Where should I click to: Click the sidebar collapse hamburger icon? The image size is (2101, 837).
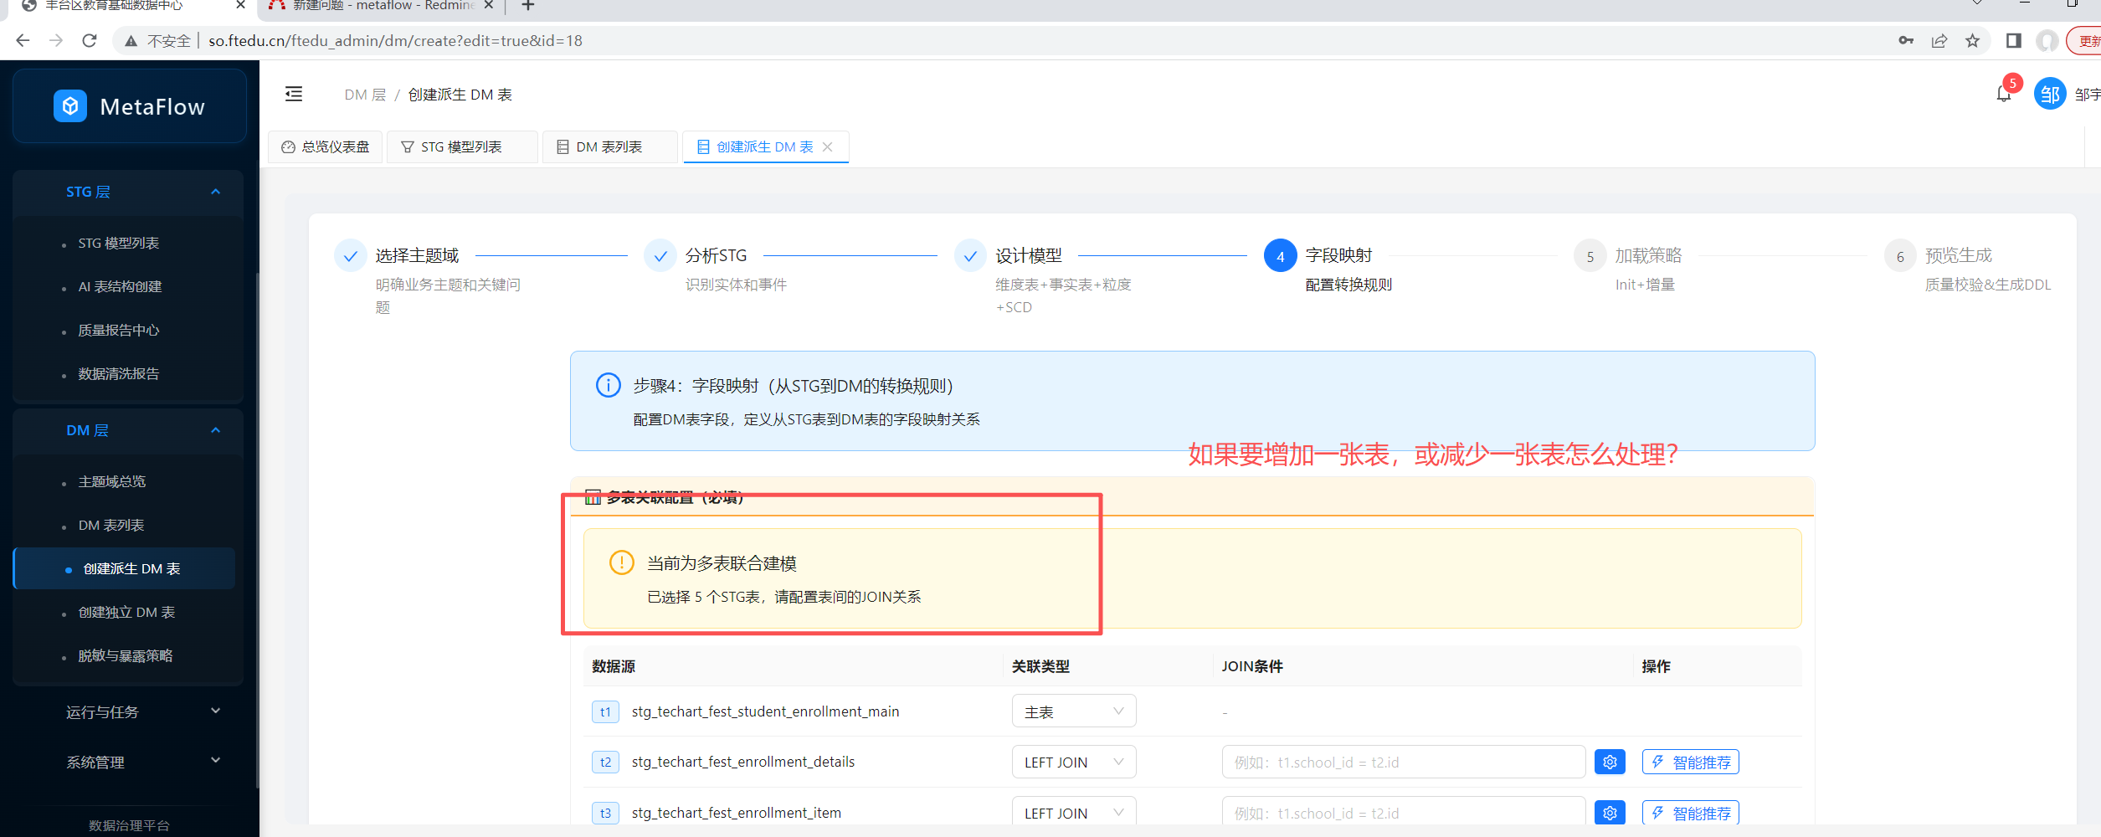click(x=294, y=94)
